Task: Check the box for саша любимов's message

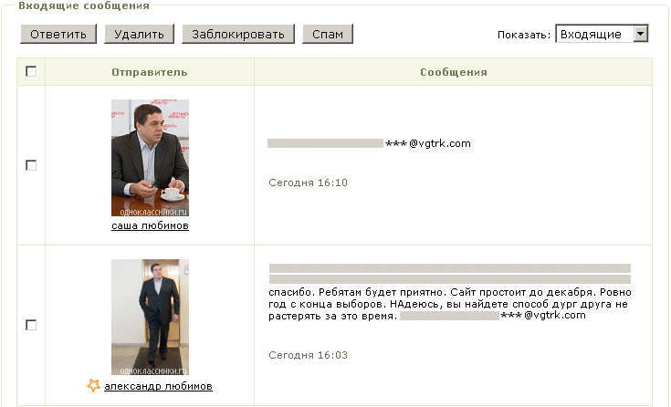Action: (x=31, y=165)
